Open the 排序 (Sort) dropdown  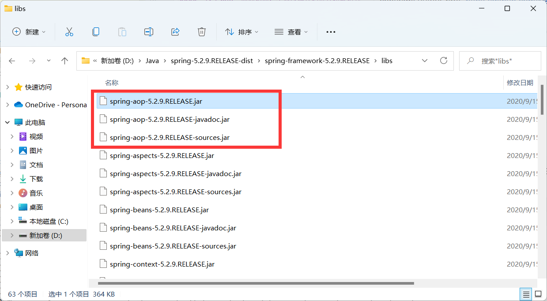point(242,32)
